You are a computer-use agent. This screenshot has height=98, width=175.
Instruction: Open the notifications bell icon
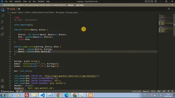[x=172, y=91]
